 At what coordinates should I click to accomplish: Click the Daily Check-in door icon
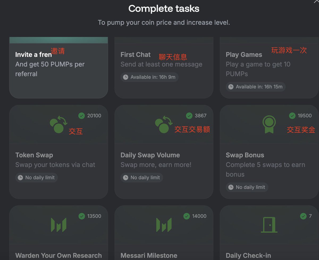(269, 225)
